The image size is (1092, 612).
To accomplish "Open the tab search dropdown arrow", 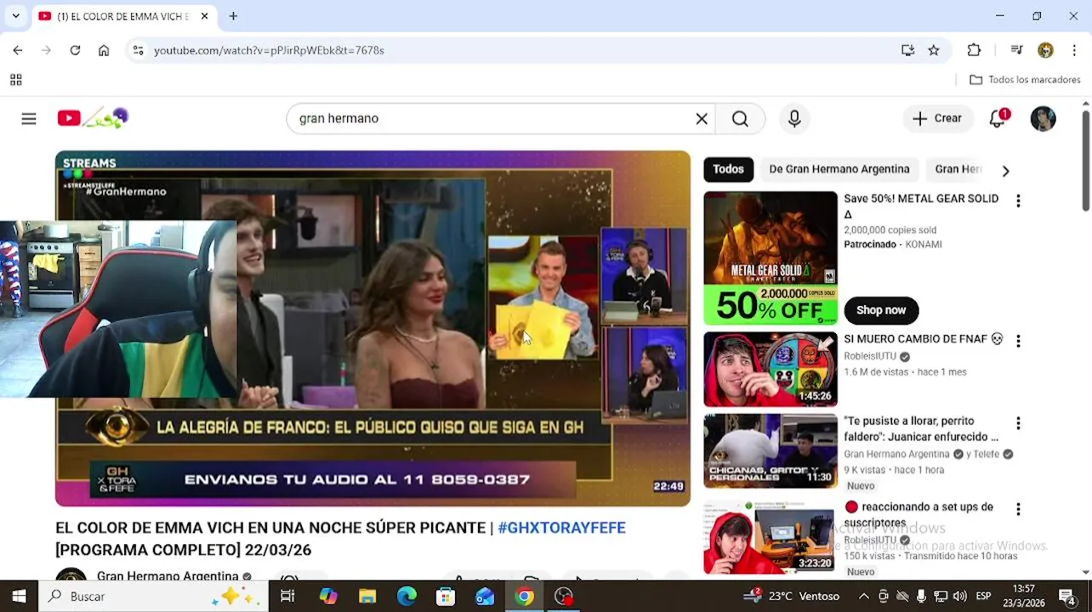I will [x=15, y=16].
